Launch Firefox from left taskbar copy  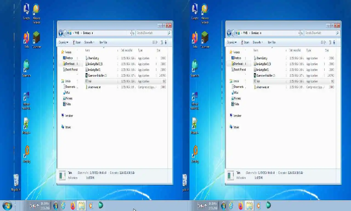73,206
